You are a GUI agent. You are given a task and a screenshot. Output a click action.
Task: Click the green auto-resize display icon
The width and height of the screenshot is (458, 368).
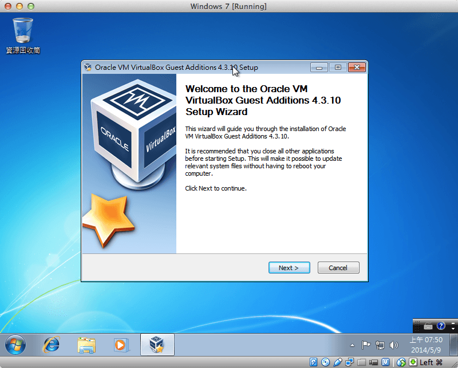412,362
